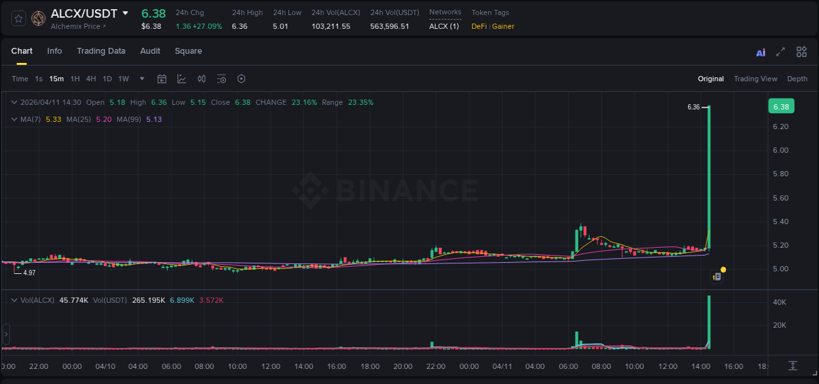Image resolution: width=819 pixels, height=384 pixels.
Task: Open the chart display settings list icon
Action: coord(221,79)
